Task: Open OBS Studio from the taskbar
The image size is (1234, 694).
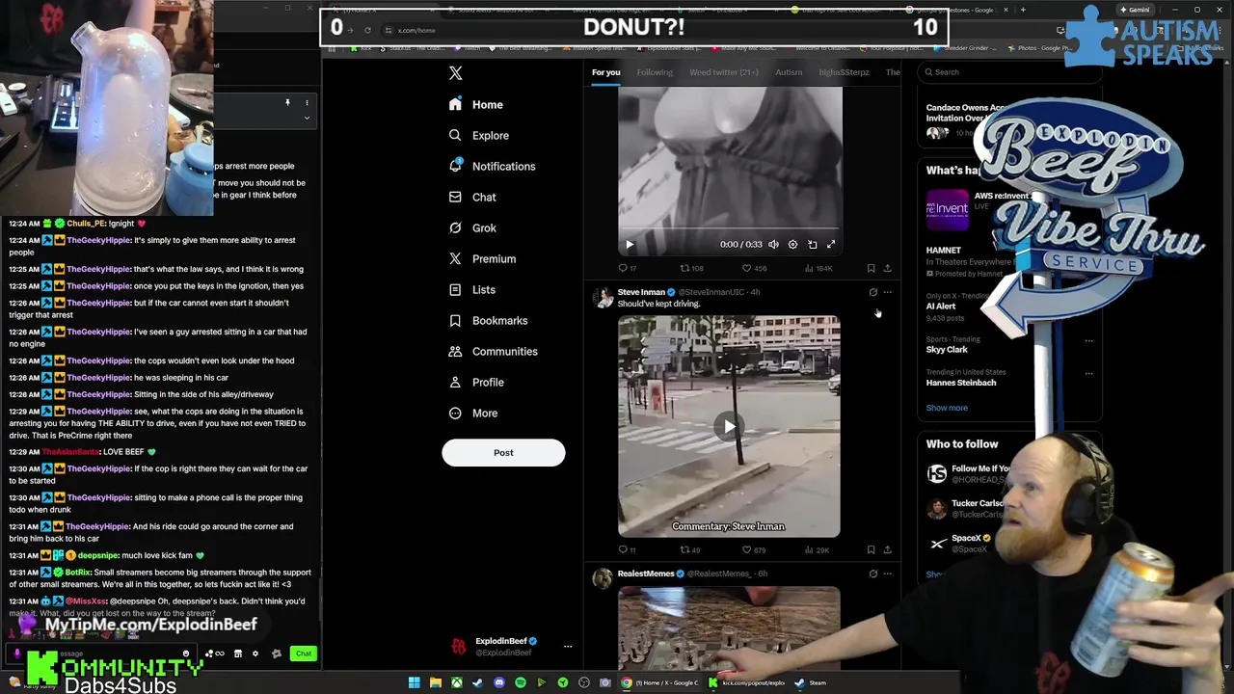Action: pos(584,682)
